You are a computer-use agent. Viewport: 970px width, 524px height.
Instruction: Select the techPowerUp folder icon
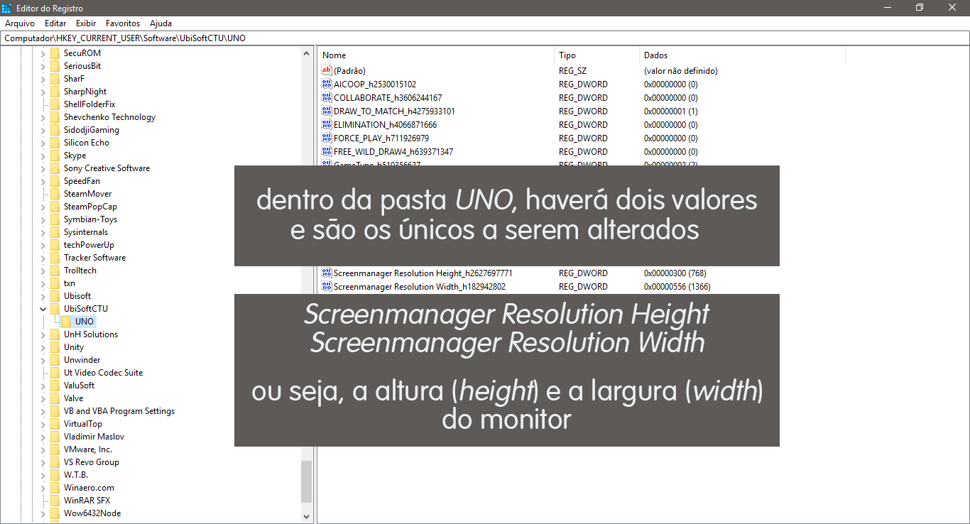click(x=55, y=245)
